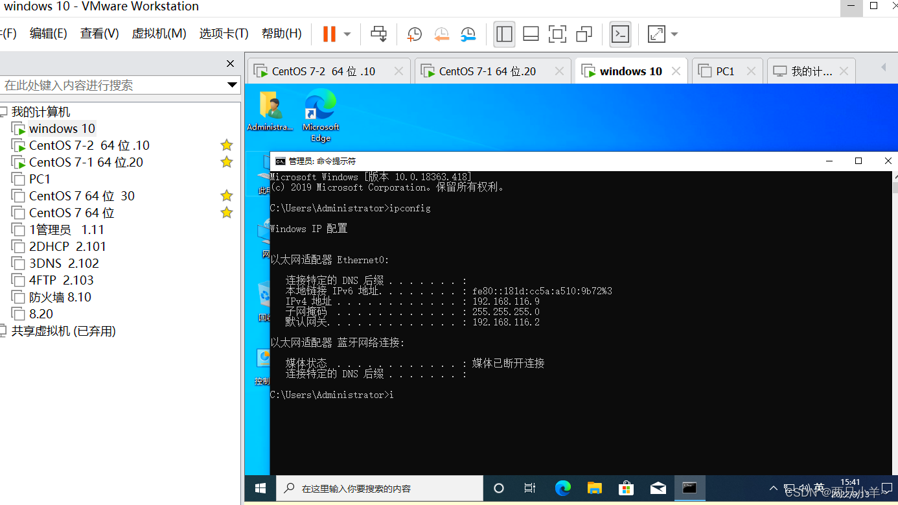
Task: Click command prompt taskbar icon
Action: (x=689, y=488)
